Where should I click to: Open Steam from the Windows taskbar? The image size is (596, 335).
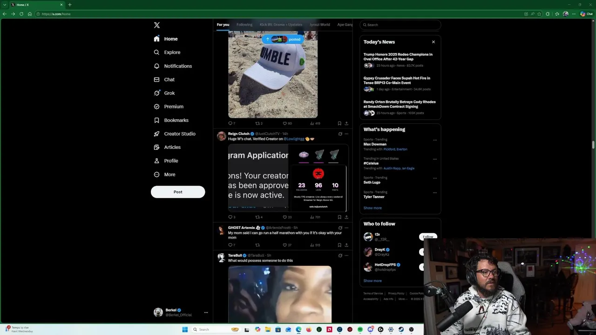point(401,329)
